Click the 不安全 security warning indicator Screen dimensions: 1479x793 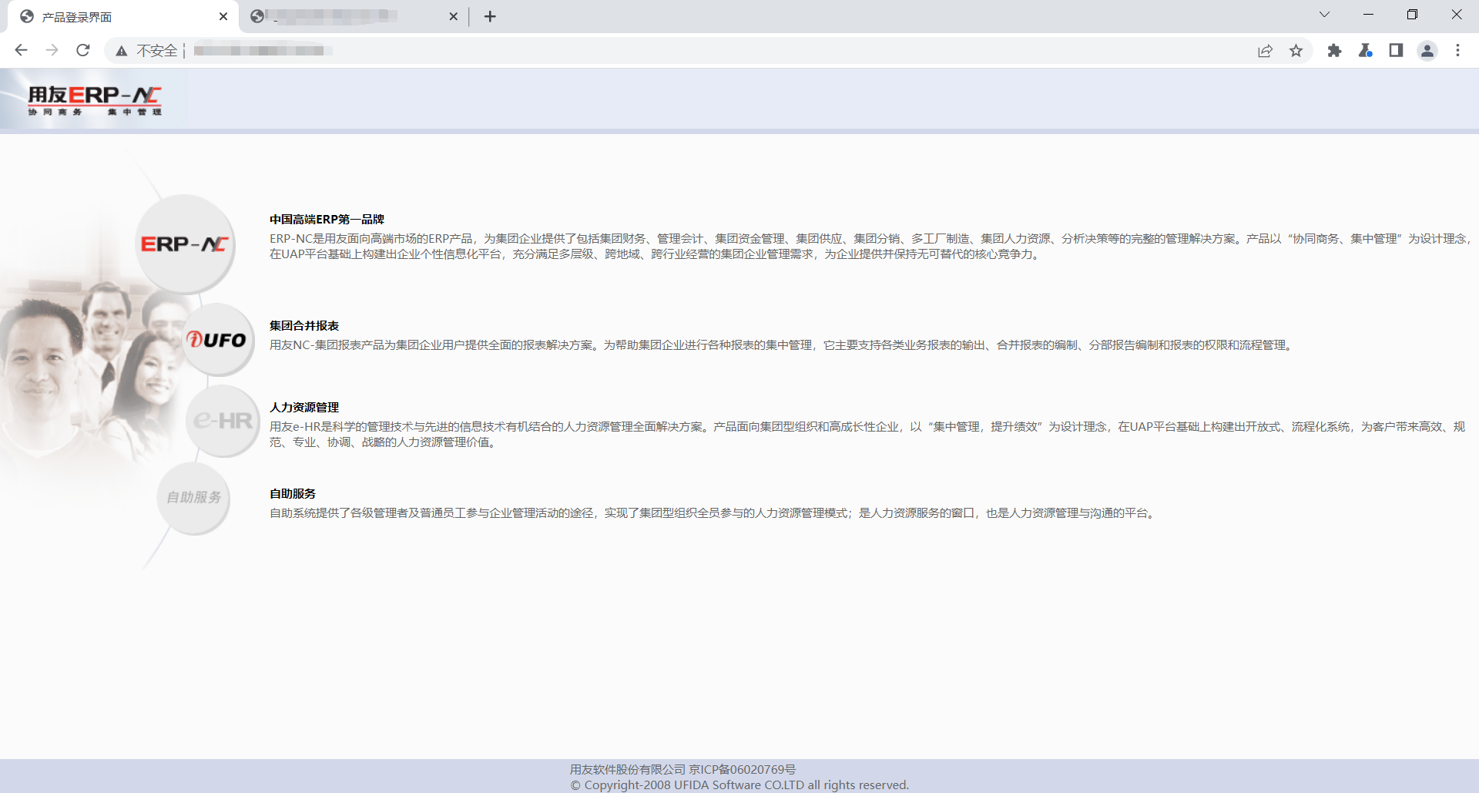[x=147, y=51]
